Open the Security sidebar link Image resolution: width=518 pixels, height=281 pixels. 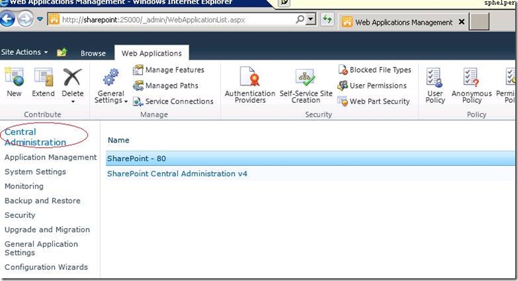coord(20,215)
